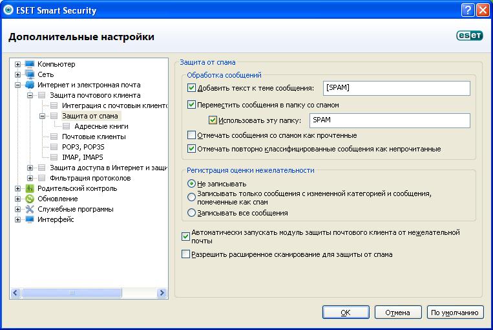The height and width of the screenshot is (330, 493).
Task: Open Адресные книги tree item
Action: 101,126
